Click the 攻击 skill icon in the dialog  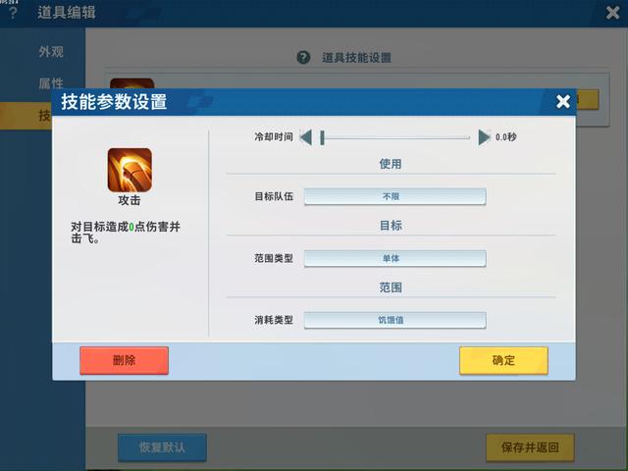(x=130, y=170)
